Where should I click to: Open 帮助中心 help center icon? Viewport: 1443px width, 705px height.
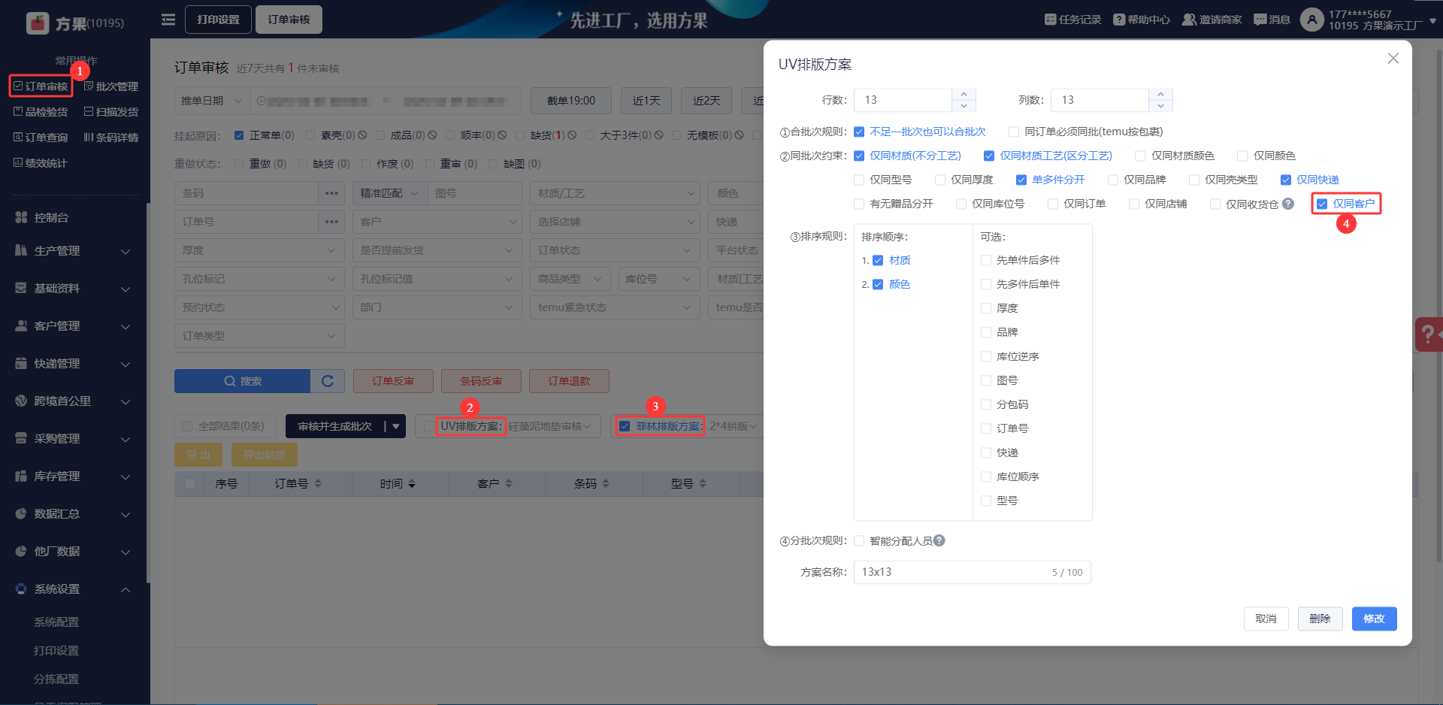point(1119,20)
